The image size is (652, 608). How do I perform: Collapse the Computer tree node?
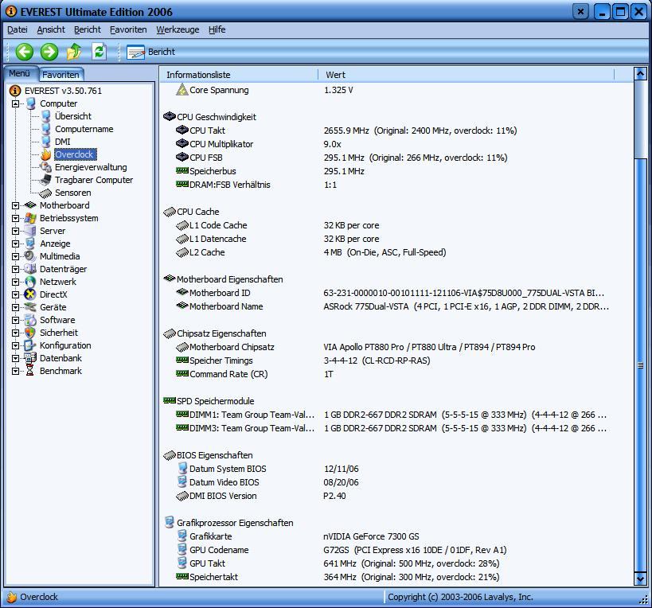pos(15,103)
